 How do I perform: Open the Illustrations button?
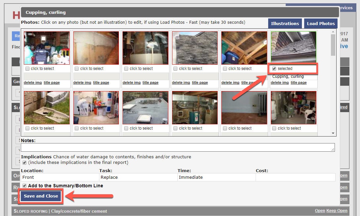click(x=285, y=23)
